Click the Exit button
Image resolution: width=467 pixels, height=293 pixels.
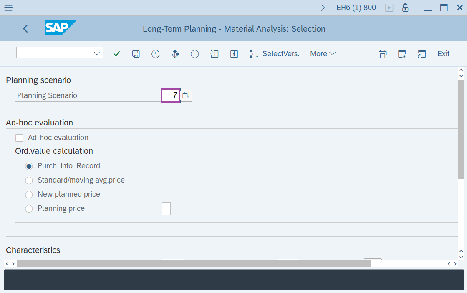pos(443,53)
